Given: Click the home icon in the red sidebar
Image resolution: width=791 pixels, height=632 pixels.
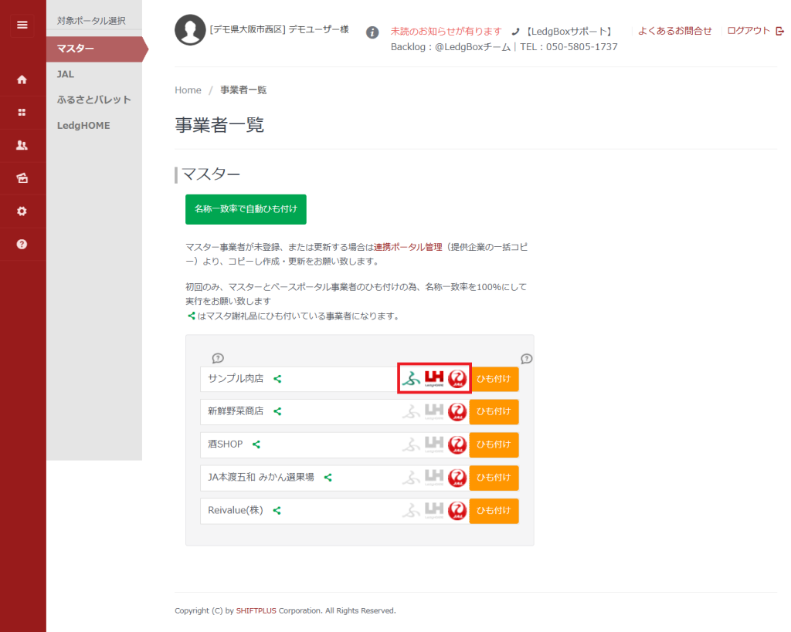Looking at the screenshot, I should [x=22, y=79].
